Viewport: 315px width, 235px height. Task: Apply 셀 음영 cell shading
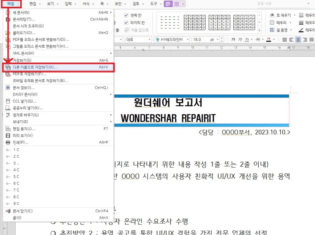[277, 30]
